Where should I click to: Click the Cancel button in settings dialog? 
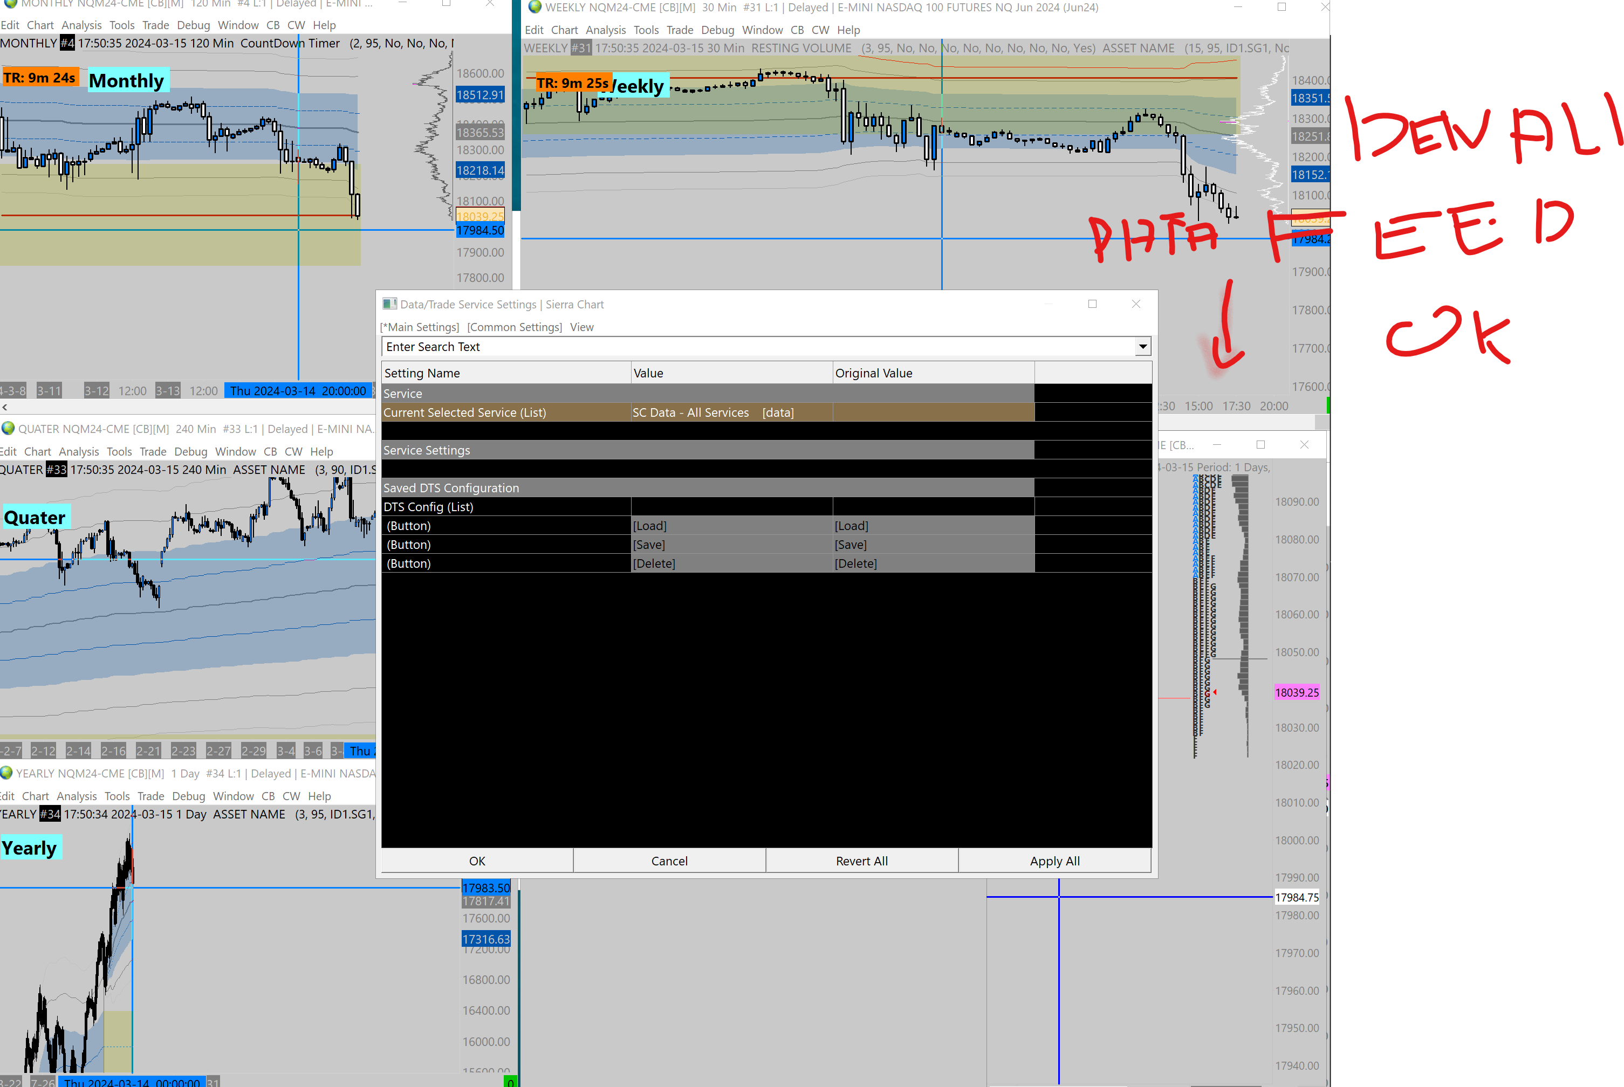tap(669, 861)
